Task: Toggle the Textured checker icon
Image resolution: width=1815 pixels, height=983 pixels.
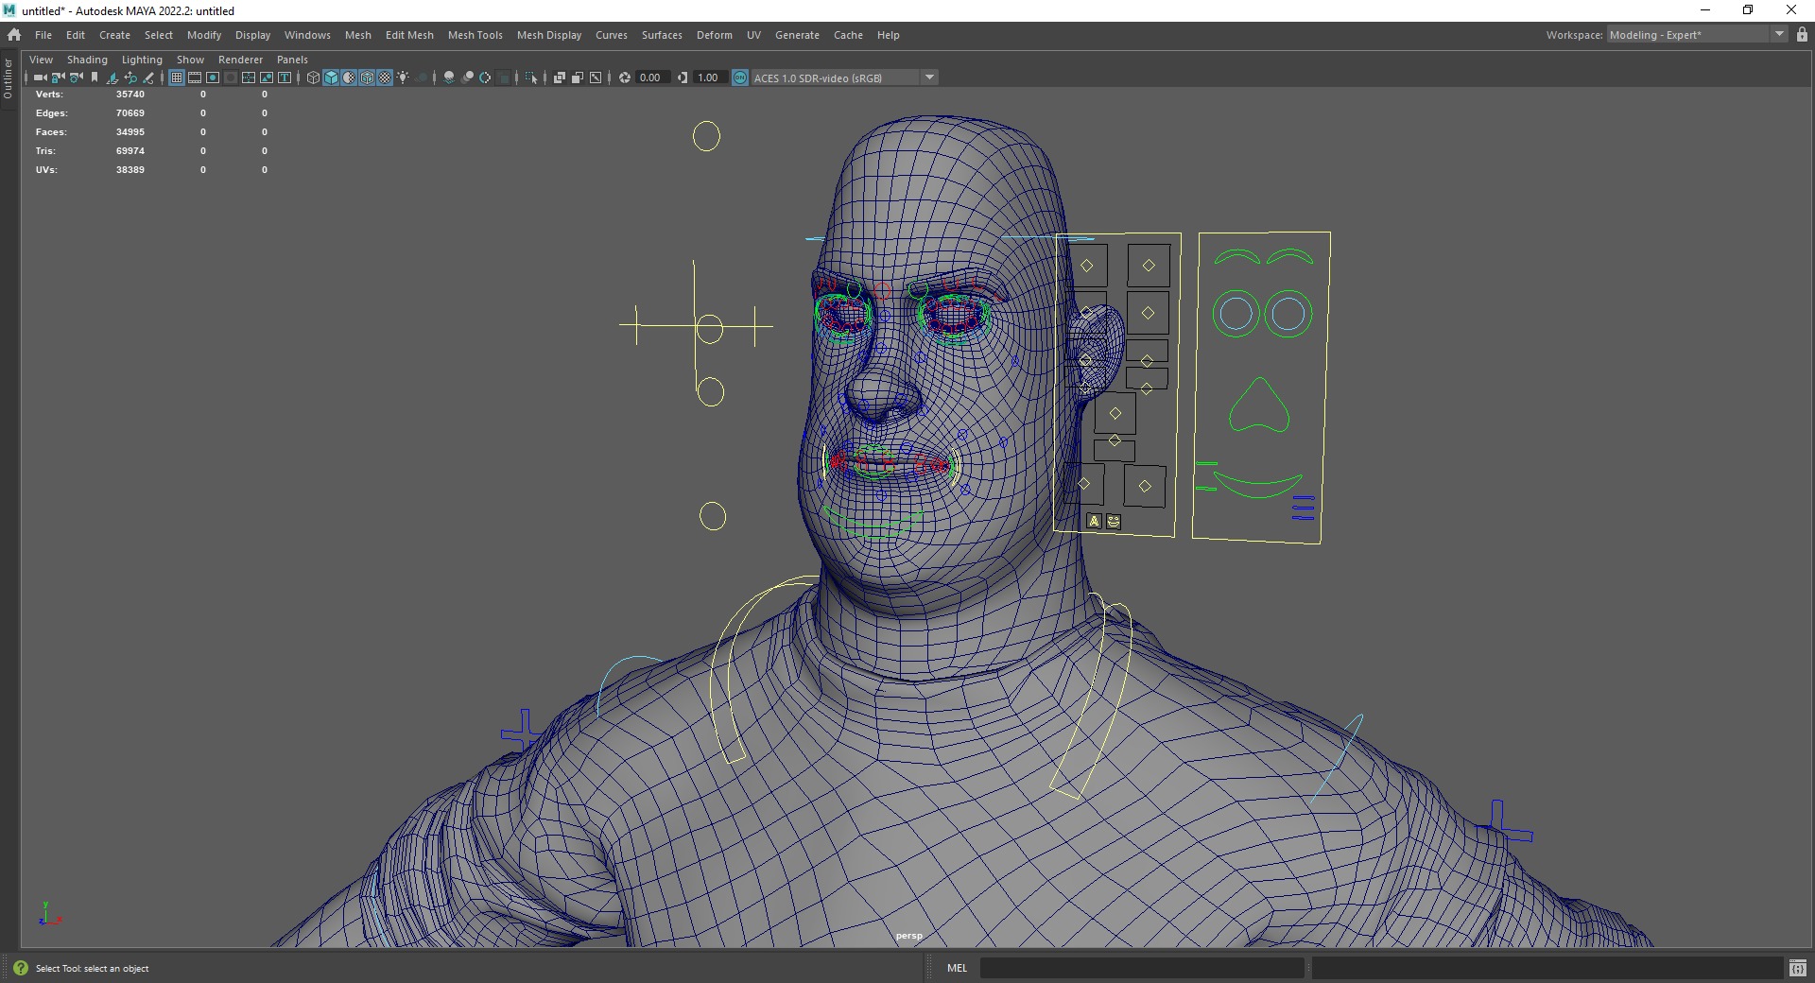Action: coord(385,78)
